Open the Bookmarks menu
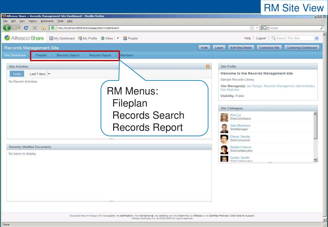The height and width of the screenshot is (227, 328). pos(47,21)
